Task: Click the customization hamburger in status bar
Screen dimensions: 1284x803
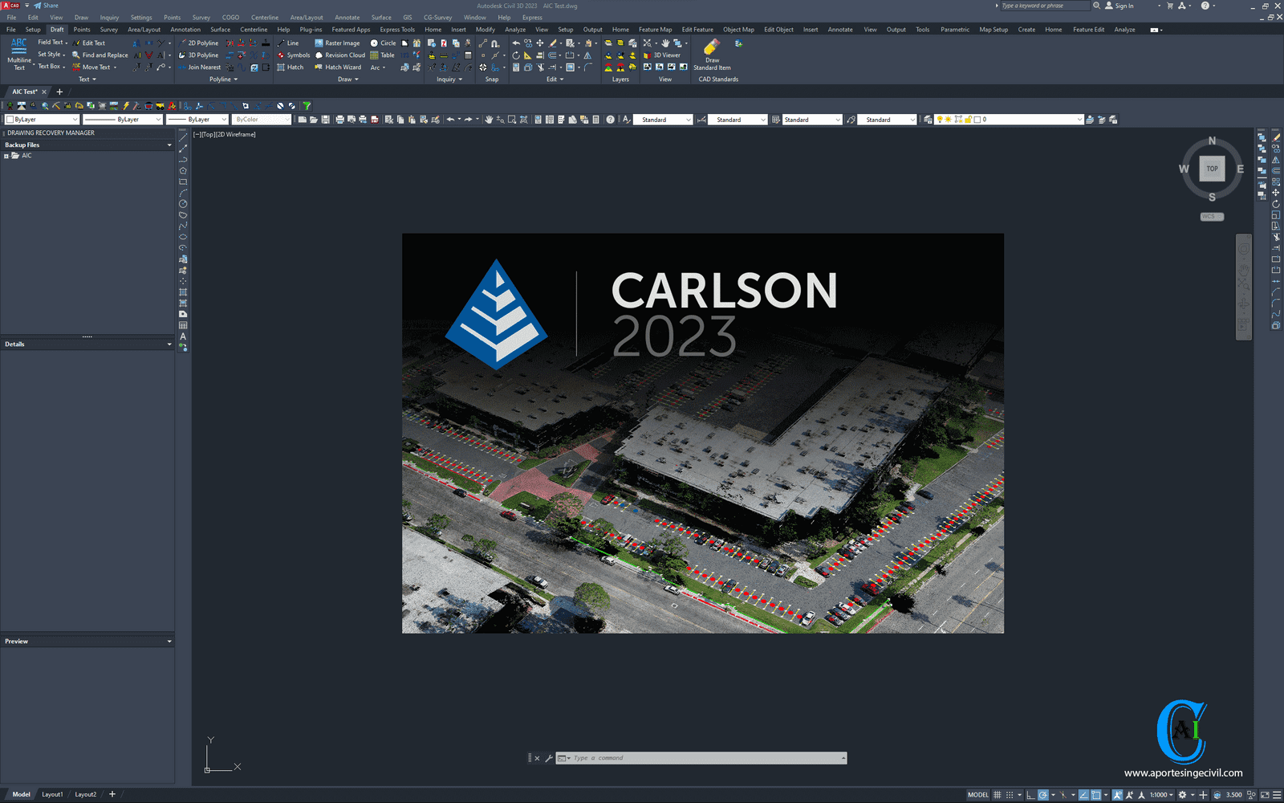Action: pyautogui.click(x=1277, y=795)
